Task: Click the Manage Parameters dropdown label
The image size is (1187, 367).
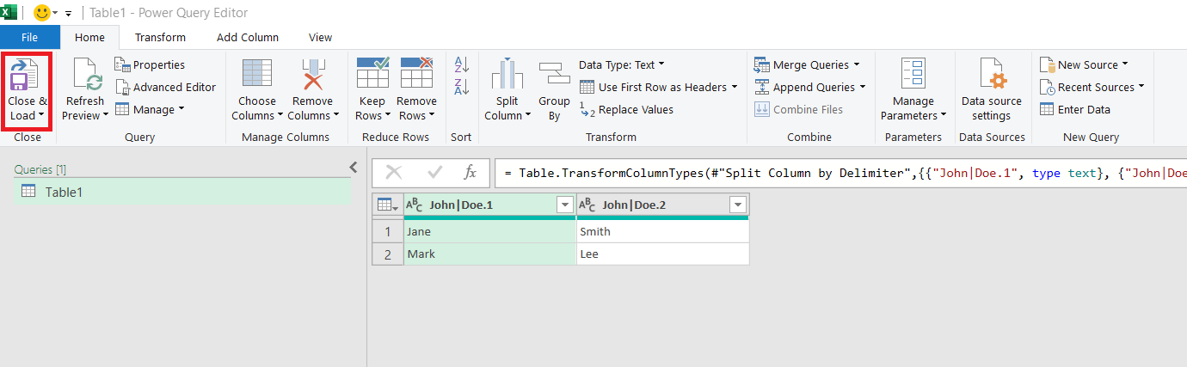Action: [x=913, y=108]
